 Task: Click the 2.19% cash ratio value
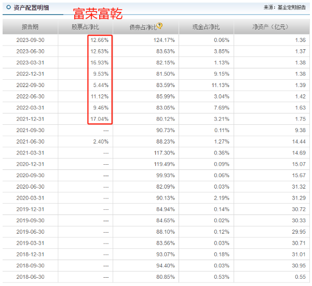(222, 198)
